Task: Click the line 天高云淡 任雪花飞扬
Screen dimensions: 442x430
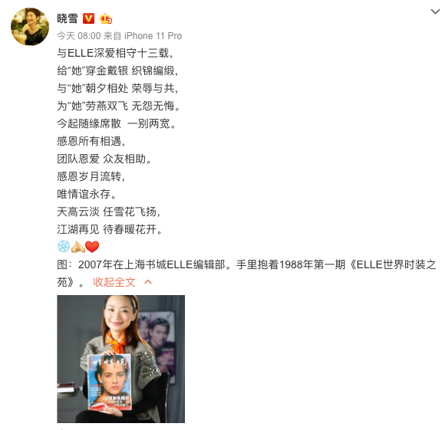Action: (109, 212)
